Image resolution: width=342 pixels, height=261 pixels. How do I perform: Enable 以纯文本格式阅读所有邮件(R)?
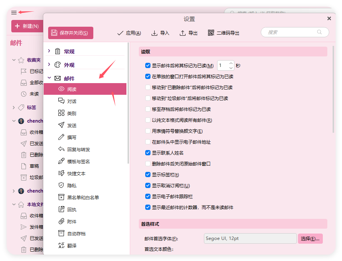coord(147,120)
